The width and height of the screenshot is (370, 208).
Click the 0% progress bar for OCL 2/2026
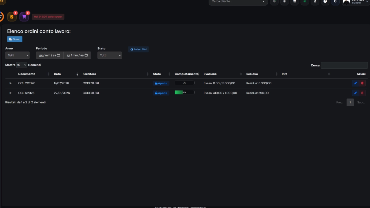tap(185, 83)
